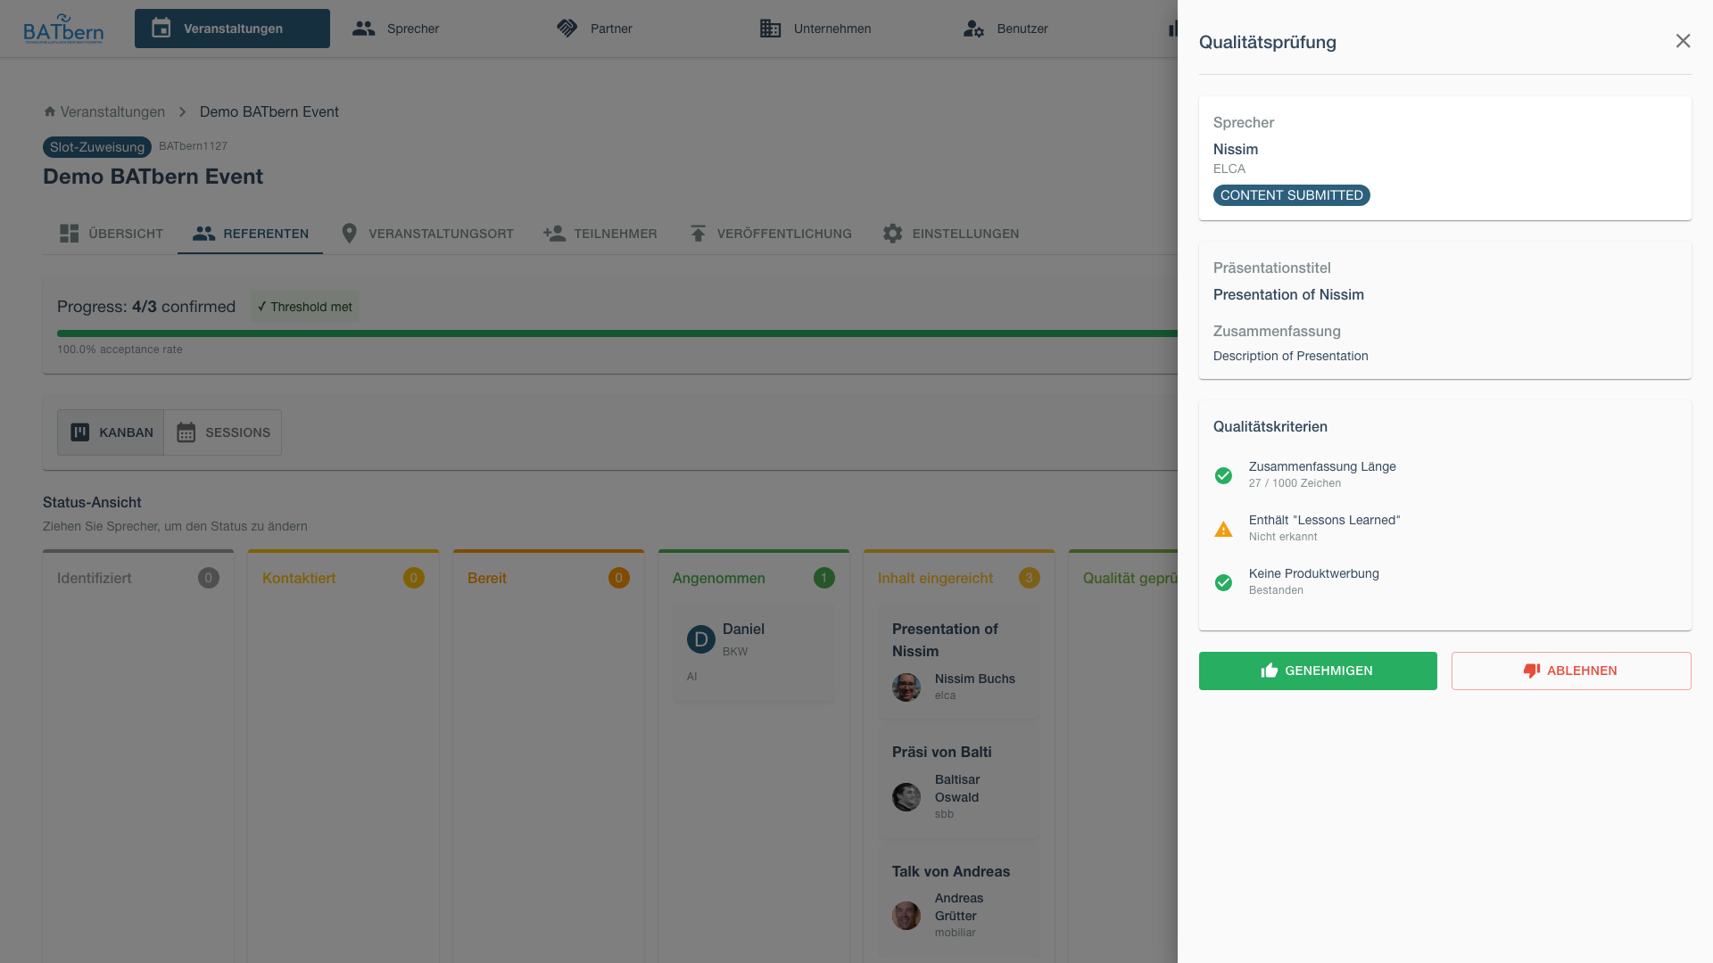Image resolution: width=1713 pixels, height=963 pixels.
Task: Select the Kanban view toggle
Action: coord(111,432)
